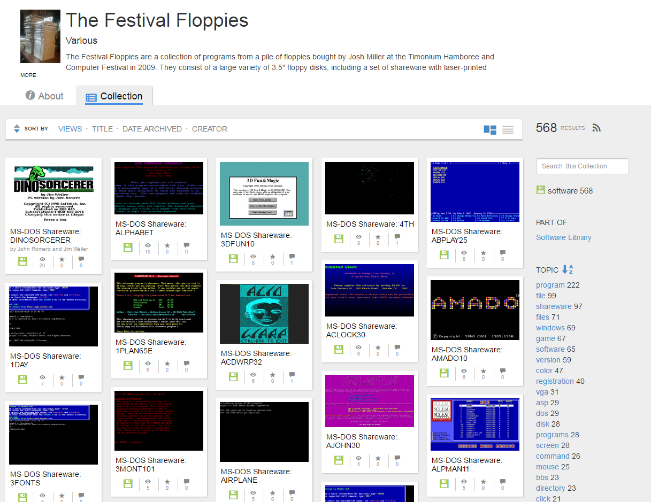Switch to tile grid view
651x502 pixels.
tap(489, 129)
